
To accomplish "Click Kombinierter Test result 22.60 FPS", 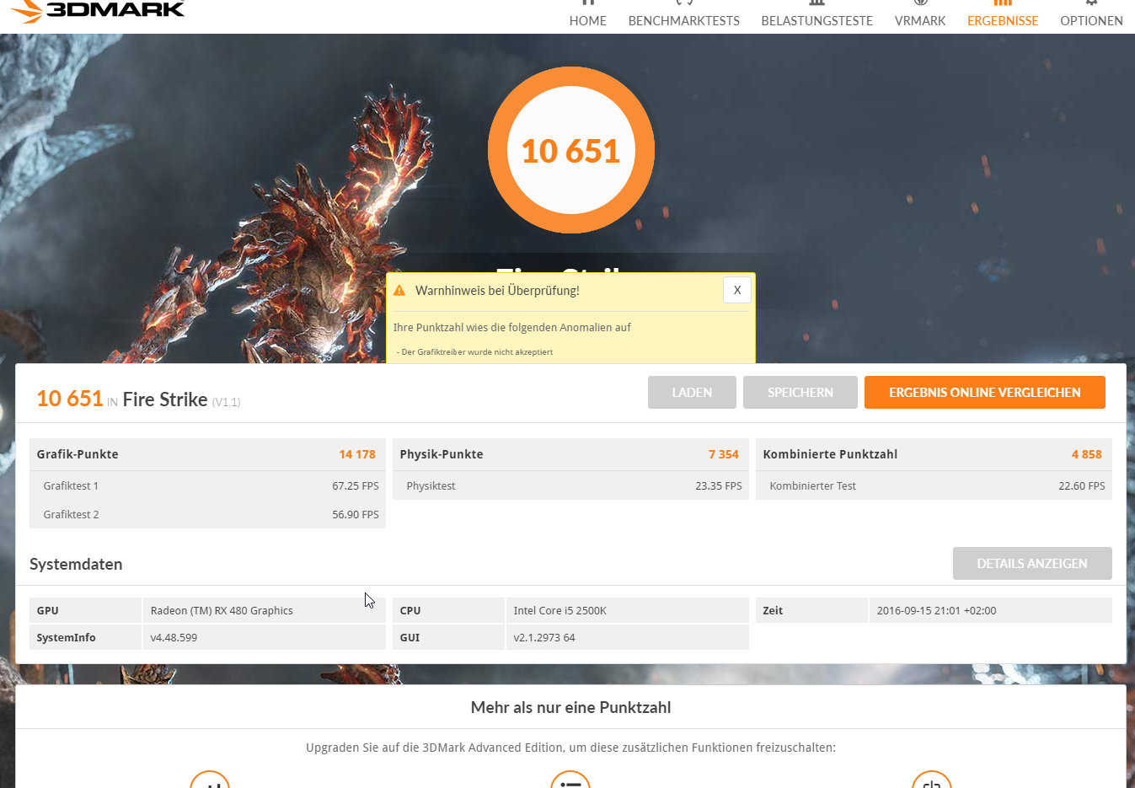I will (1082, 486).
